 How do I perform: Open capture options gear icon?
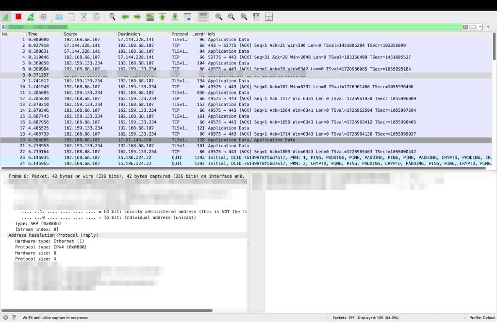(x=43, y=17)
